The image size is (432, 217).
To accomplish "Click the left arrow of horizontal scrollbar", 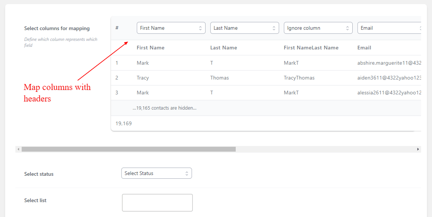I will coord(19,149).
